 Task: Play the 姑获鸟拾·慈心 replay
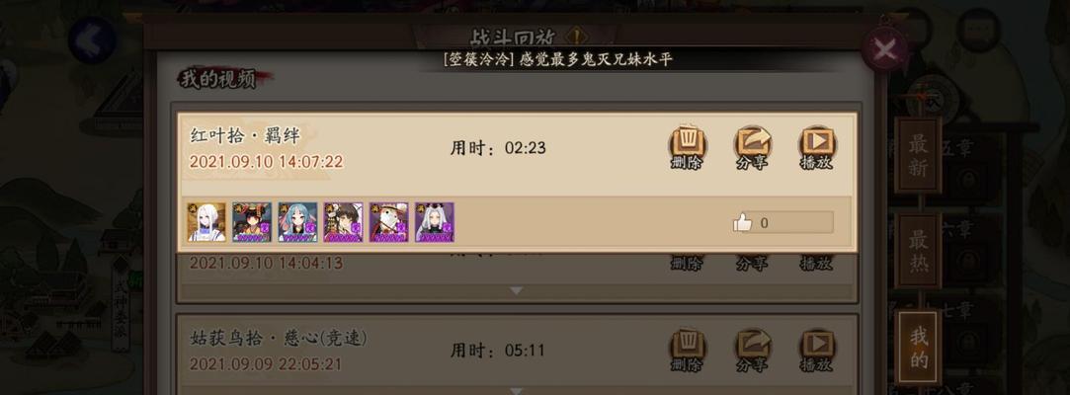tap(817, 350)
